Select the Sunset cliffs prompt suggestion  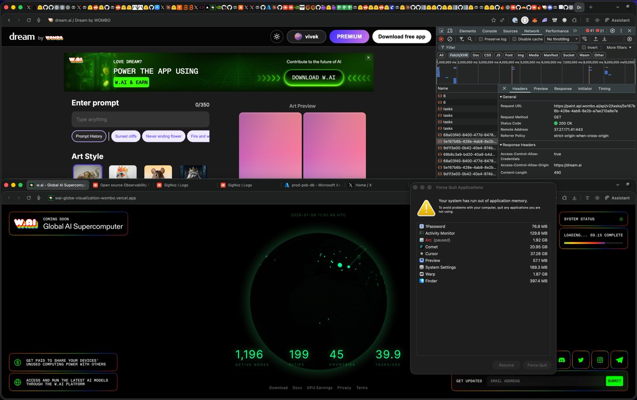pyautogui.click(x=126, y=136)
